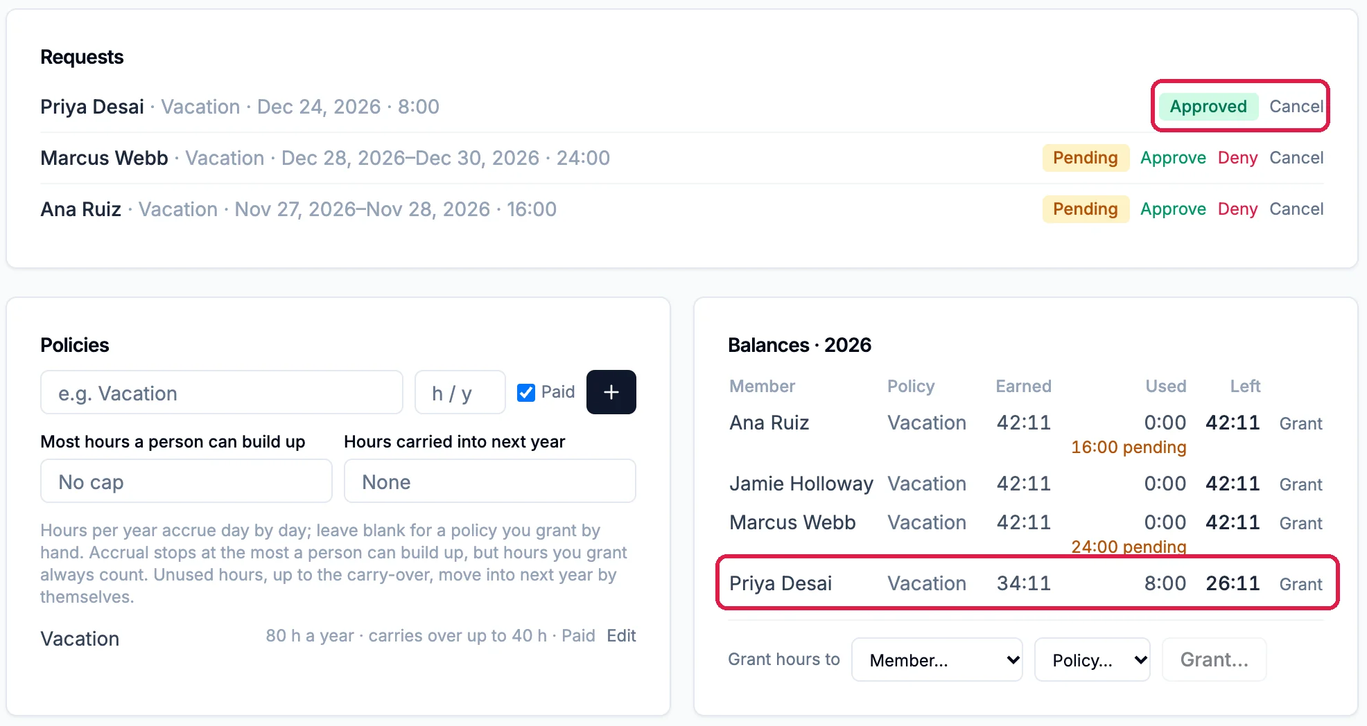Open the Member dropdown for granting hours
1367x726 pixels.
(937, 659)
